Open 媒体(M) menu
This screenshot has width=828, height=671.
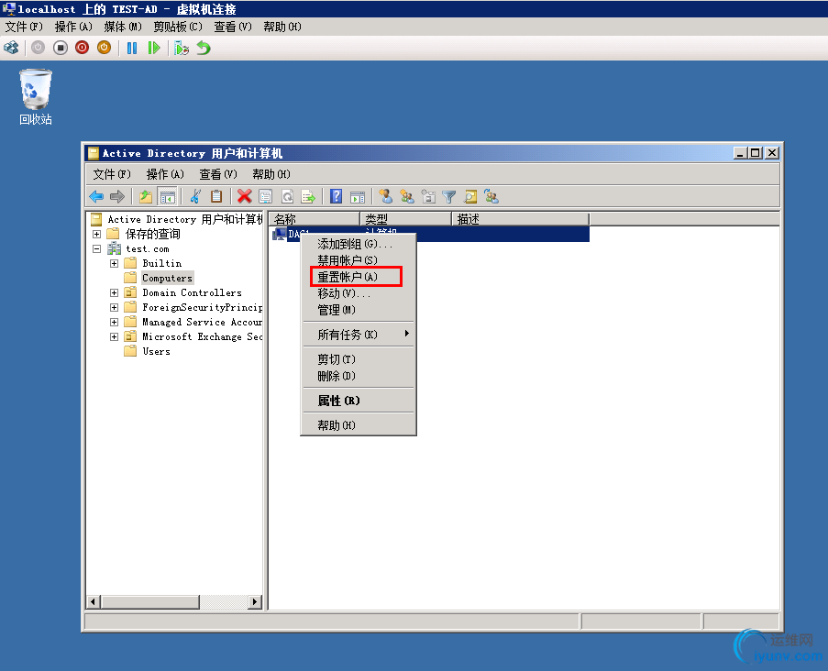click(x=123, y=27)
